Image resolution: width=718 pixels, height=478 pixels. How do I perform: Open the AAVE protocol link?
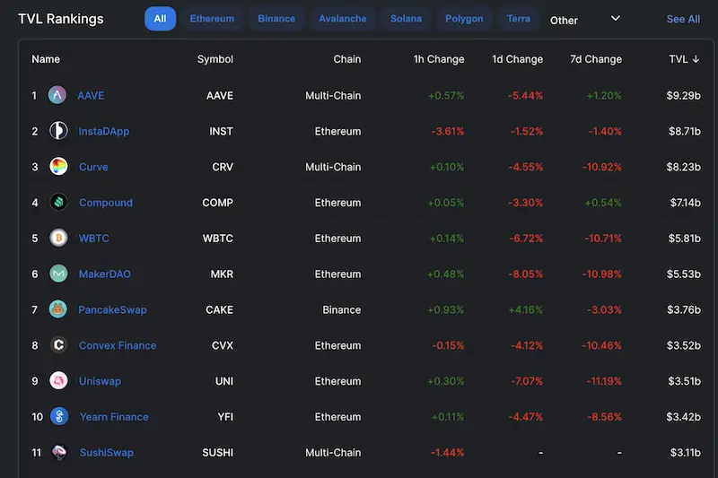tap(91, 96)
